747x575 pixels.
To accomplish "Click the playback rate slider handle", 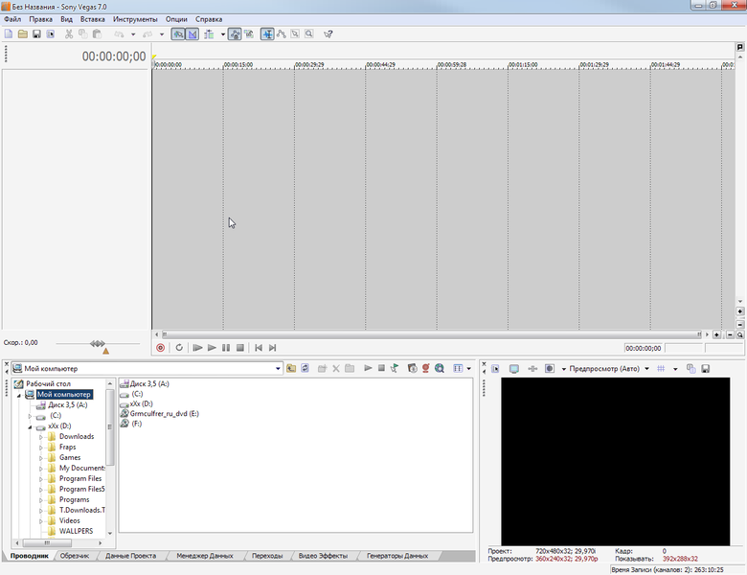I will click(98, 343).
